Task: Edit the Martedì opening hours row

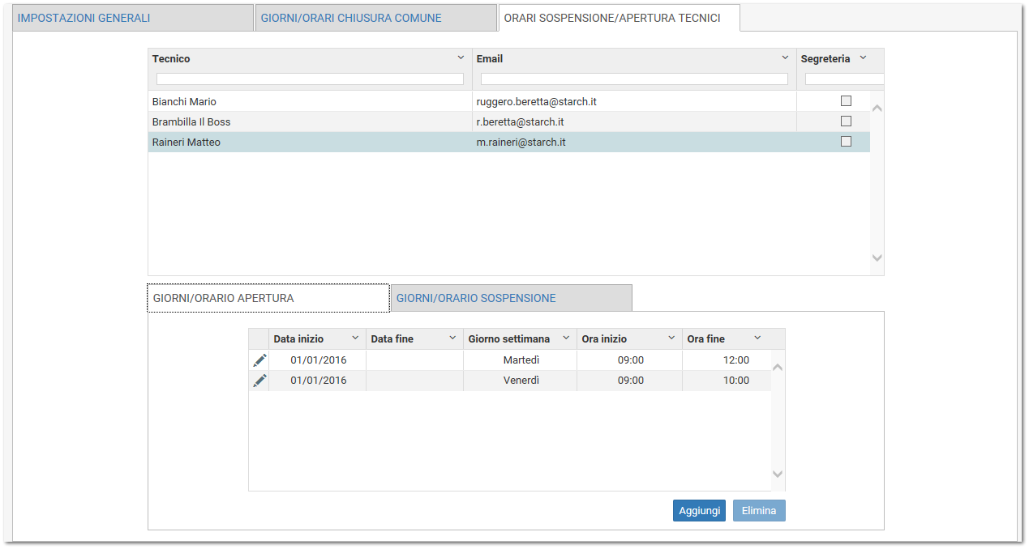Action: click(x=259, y=360)
